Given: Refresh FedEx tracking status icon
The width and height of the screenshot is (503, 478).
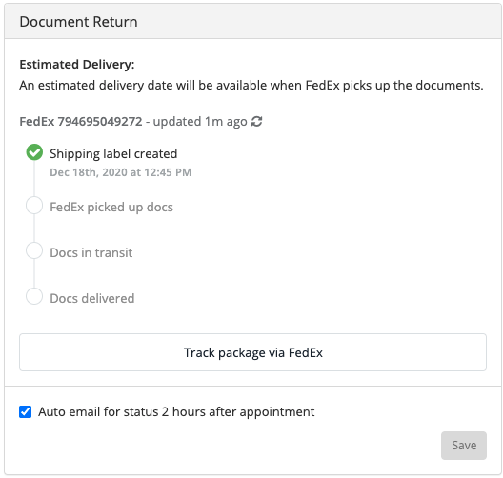Looking at the screenshot, I should pos(256,122).
